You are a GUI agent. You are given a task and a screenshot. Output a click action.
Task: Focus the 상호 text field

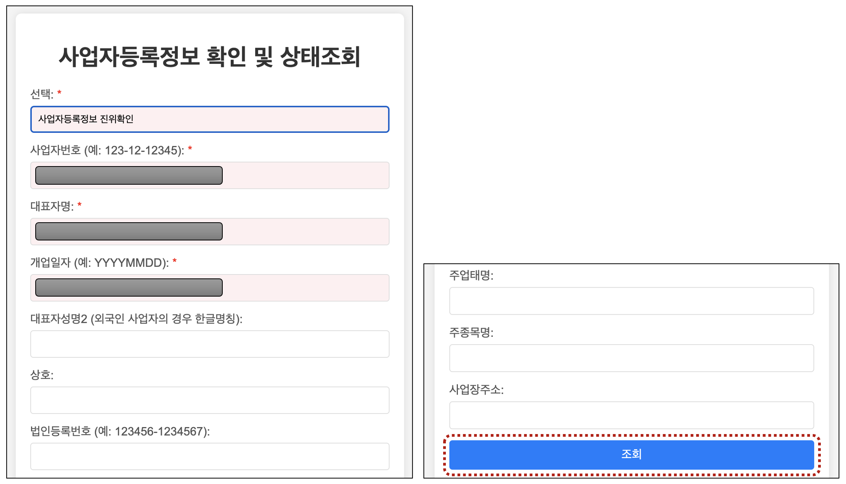tap(210, 400)
